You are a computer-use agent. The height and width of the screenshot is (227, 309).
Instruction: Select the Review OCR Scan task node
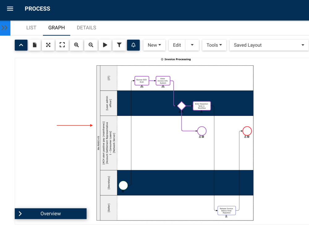(x=142, y=81)
